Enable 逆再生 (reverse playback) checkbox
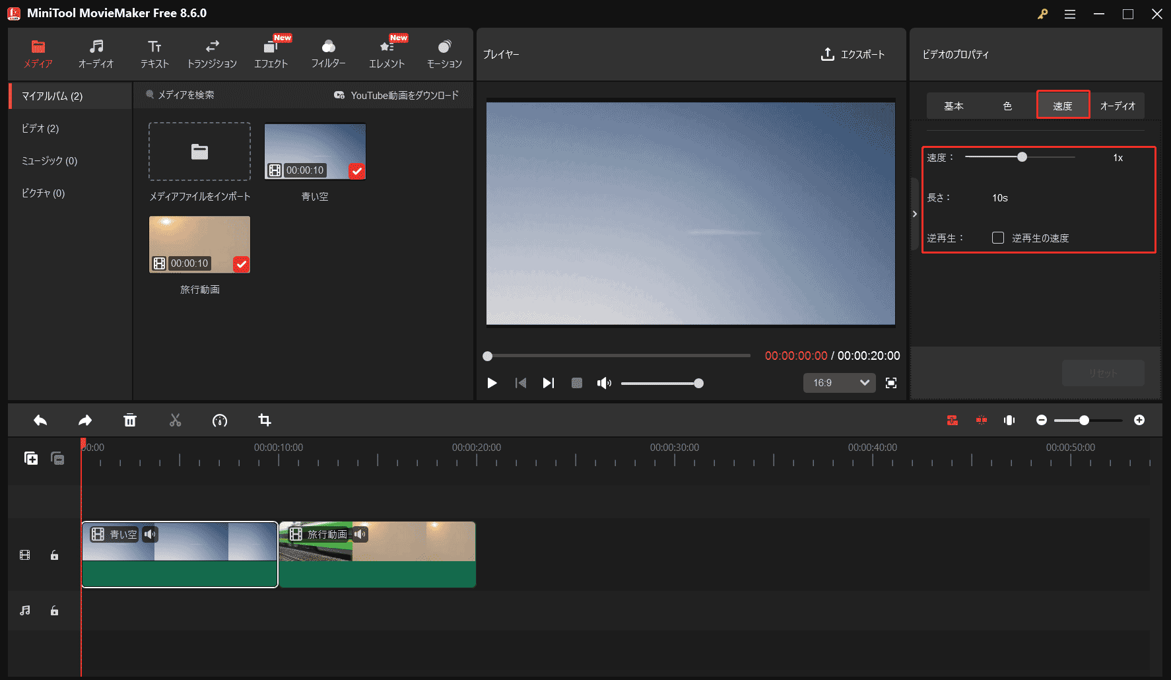The height and width of the screenshot is (680, 1171). [x=998, y=238]
